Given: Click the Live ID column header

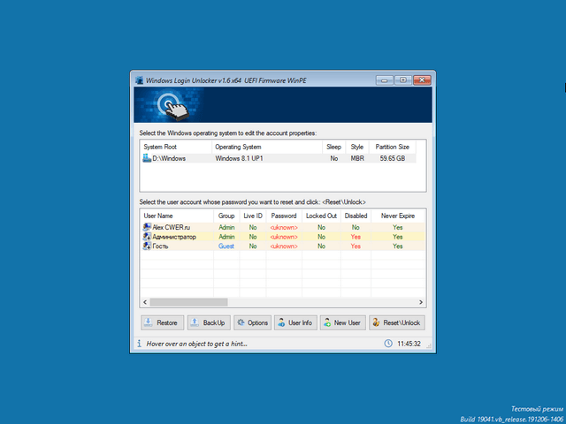Looking at the screenshot, I should click(253, 216).
